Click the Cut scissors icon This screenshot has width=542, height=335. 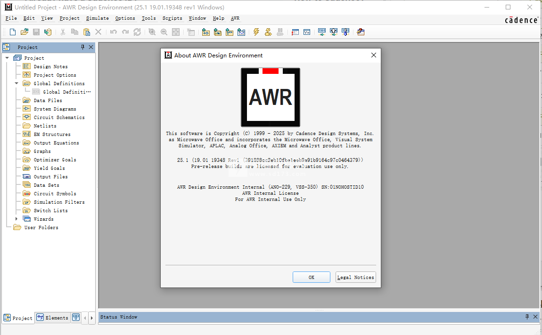tap(63, 32)
